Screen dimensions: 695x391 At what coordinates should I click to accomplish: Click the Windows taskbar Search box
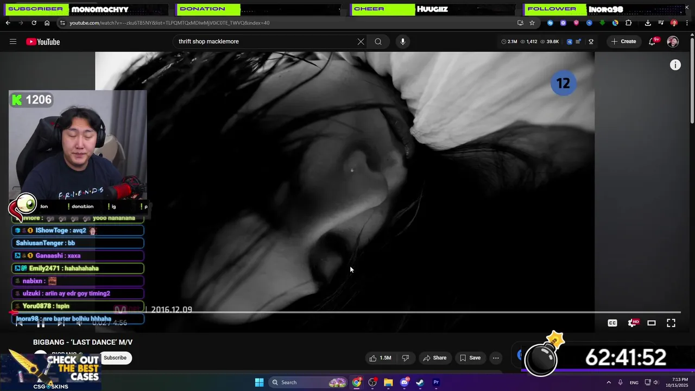click(x=309, y=382)
